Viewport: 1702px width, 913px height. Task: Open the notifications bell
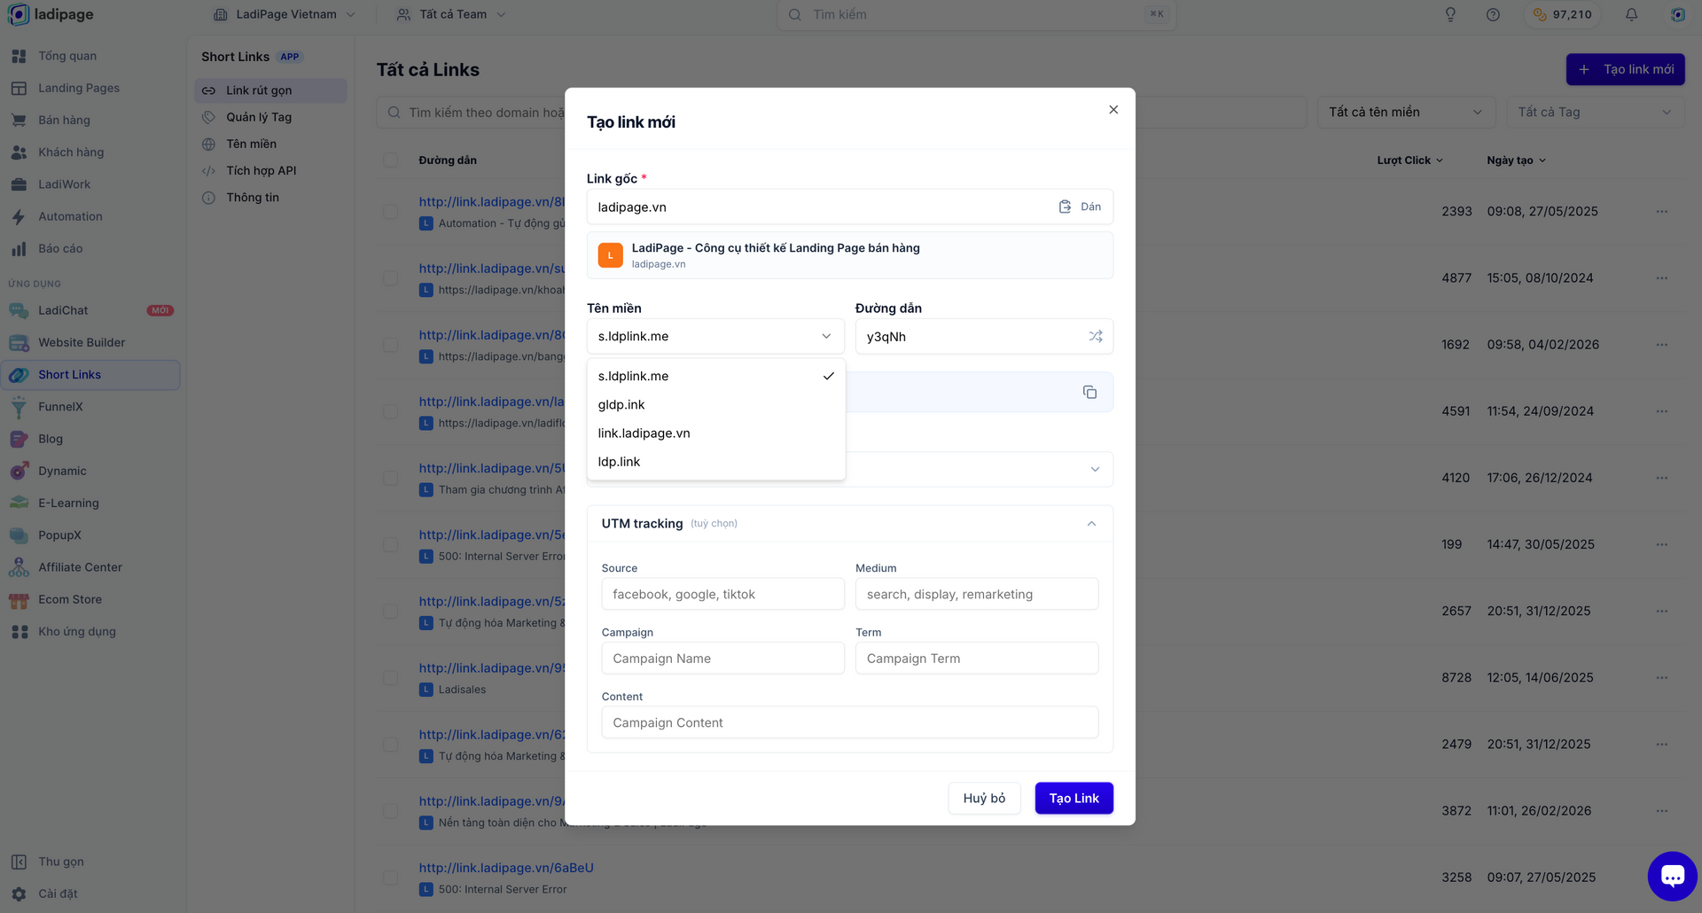[1631, 14]
